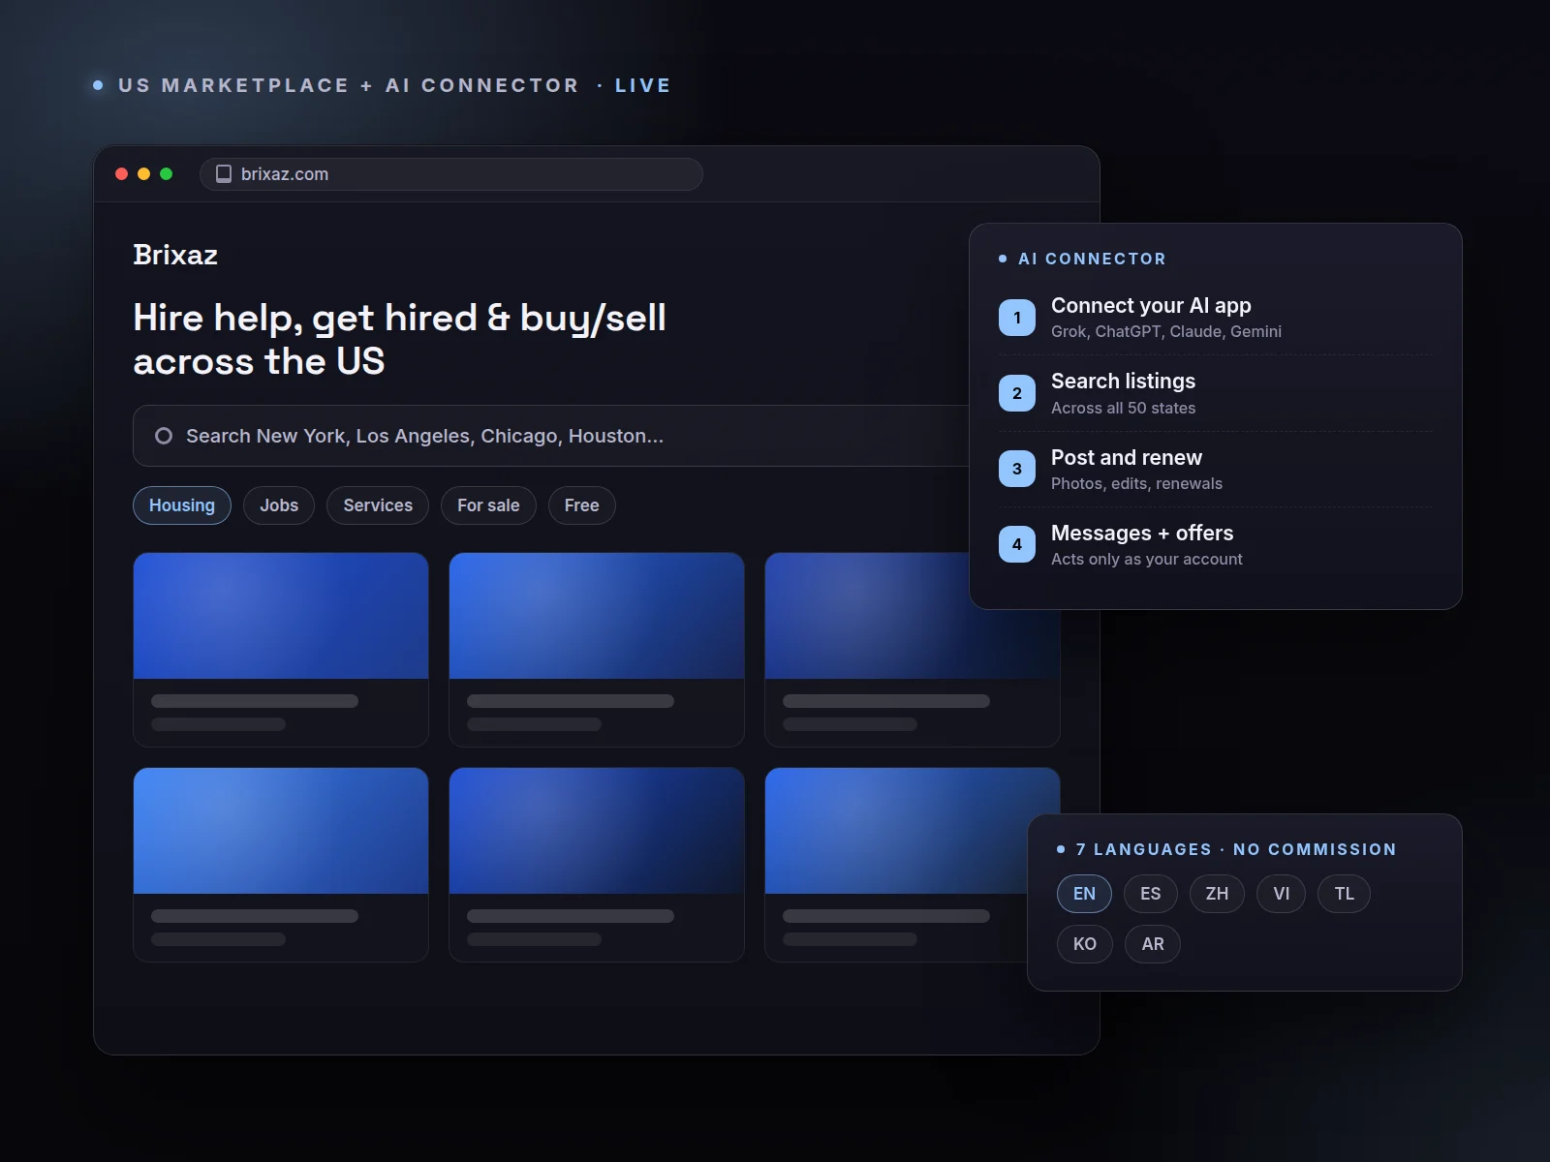Select the EN language chip
This screenshot has height=1162, width=1550.
(x=1084, y=894)
